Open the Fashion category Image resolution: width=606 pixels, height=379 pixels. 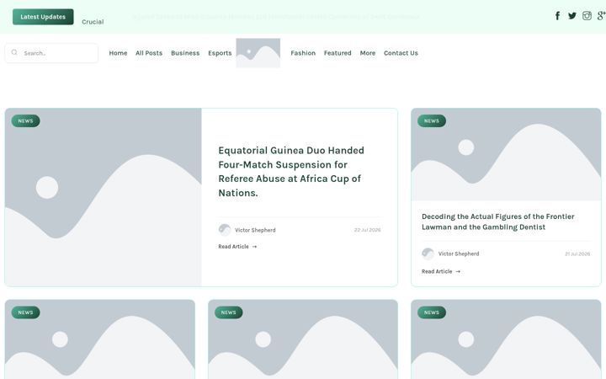pyautogui.click(x=303, y=53)
